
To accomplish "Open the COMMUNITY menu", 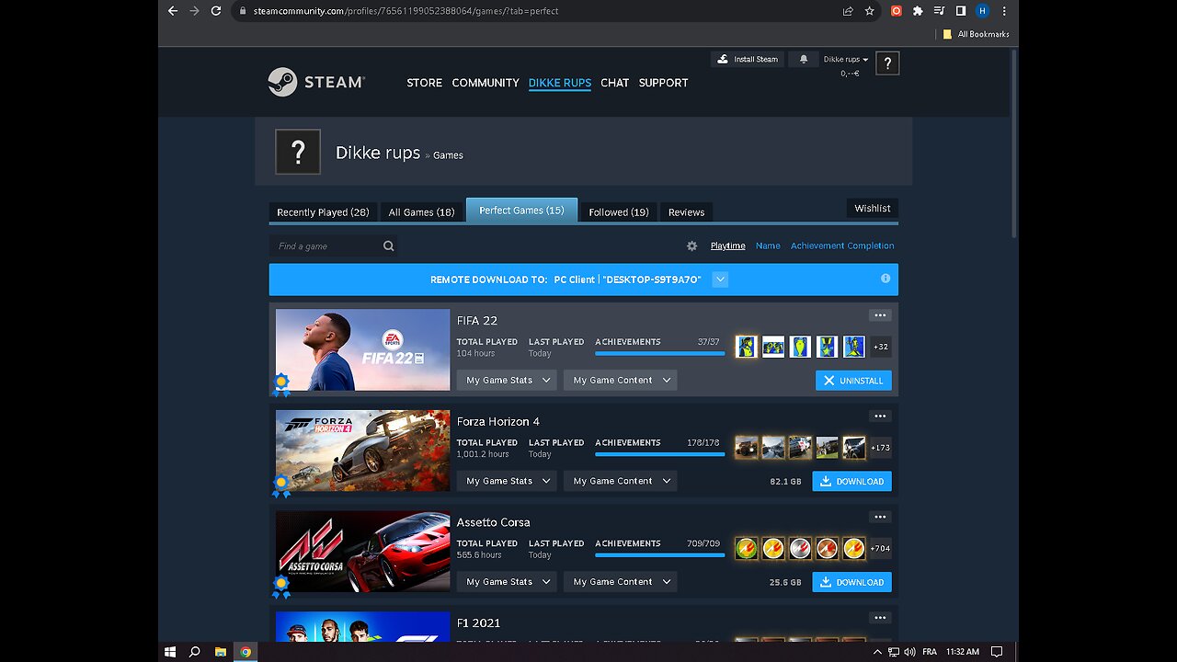I will click(486, 83).
